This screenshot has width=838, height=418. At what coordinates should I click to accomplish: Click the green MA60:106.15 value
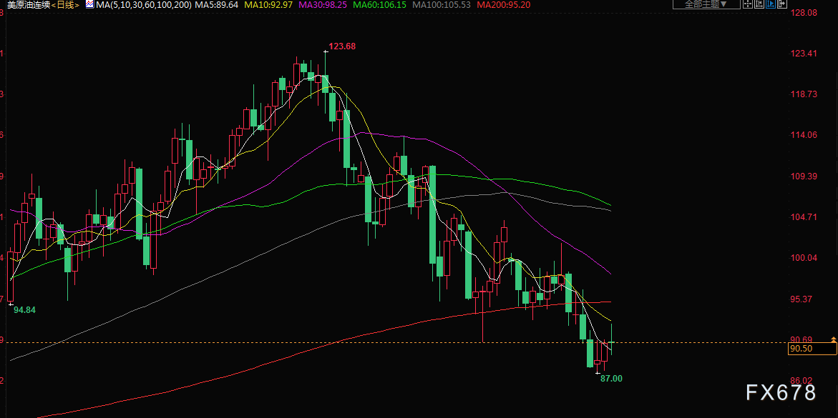coord(380,5)
